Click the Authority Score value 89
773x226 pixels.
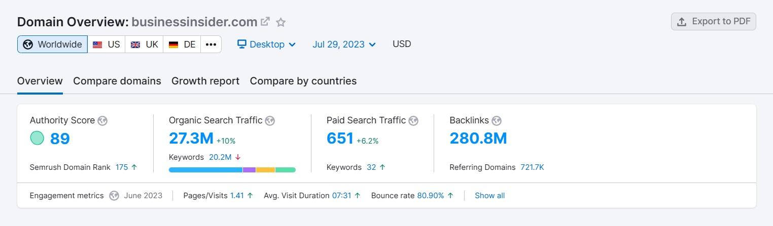point(60,139)
